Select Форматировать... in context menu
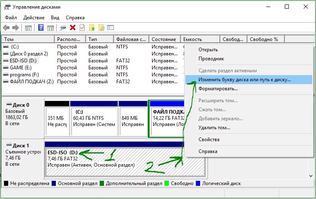316x199 pixels. 218,89
